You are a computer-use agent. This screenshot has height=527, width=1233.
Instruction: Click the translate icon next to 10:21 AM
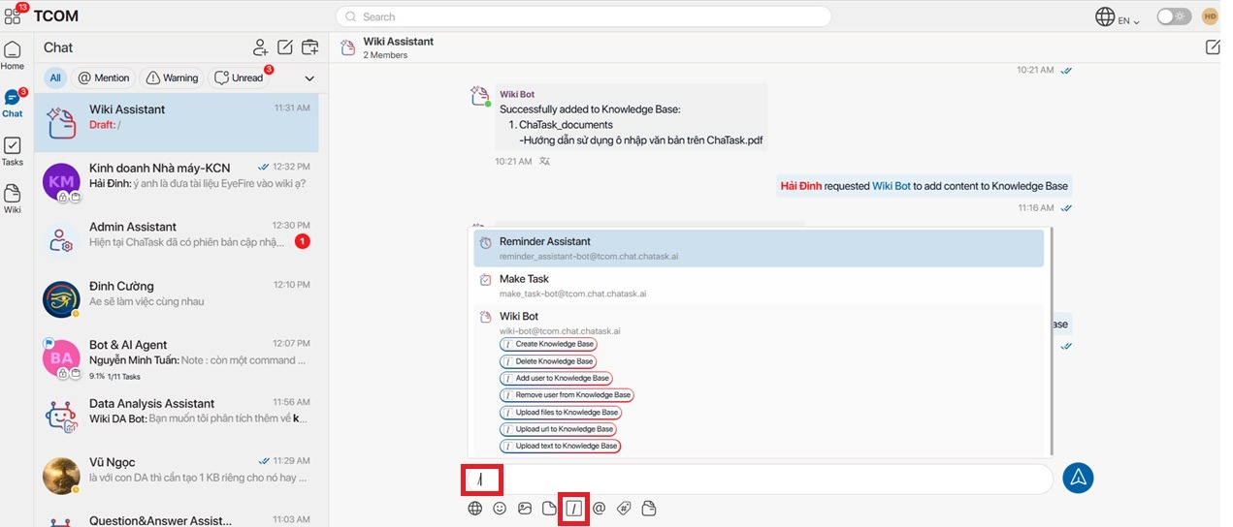(545, 162)
